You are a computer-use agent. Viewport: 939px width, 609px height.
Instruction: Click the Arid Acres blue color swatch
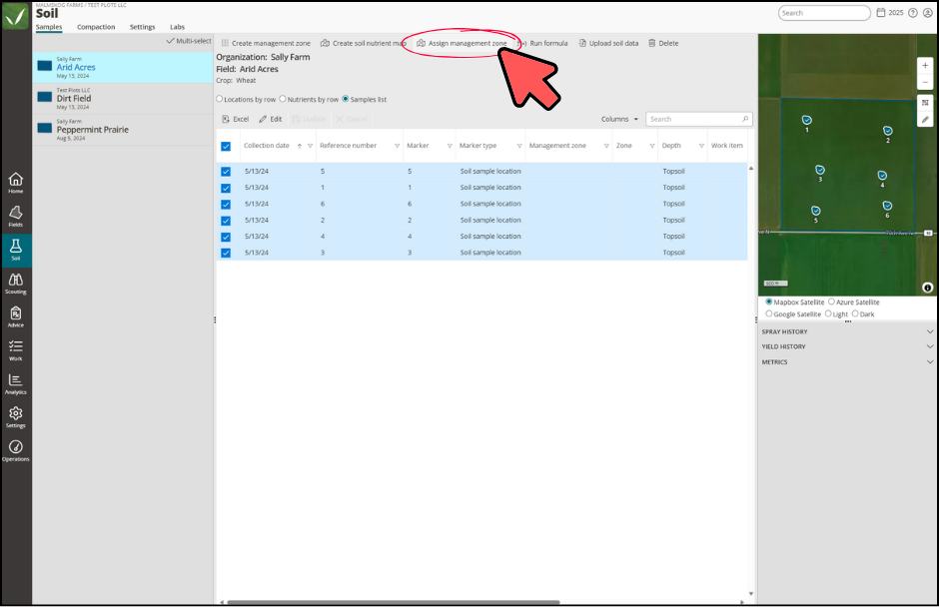(x=45, y=66)
